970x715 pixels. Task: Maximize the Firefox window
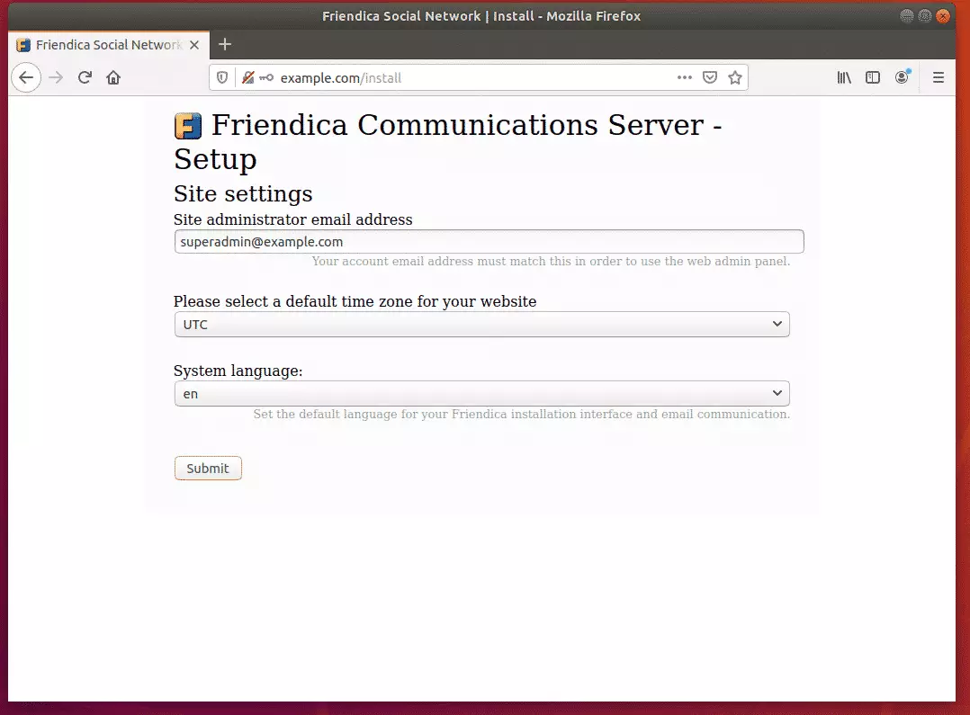coord(925,16)
